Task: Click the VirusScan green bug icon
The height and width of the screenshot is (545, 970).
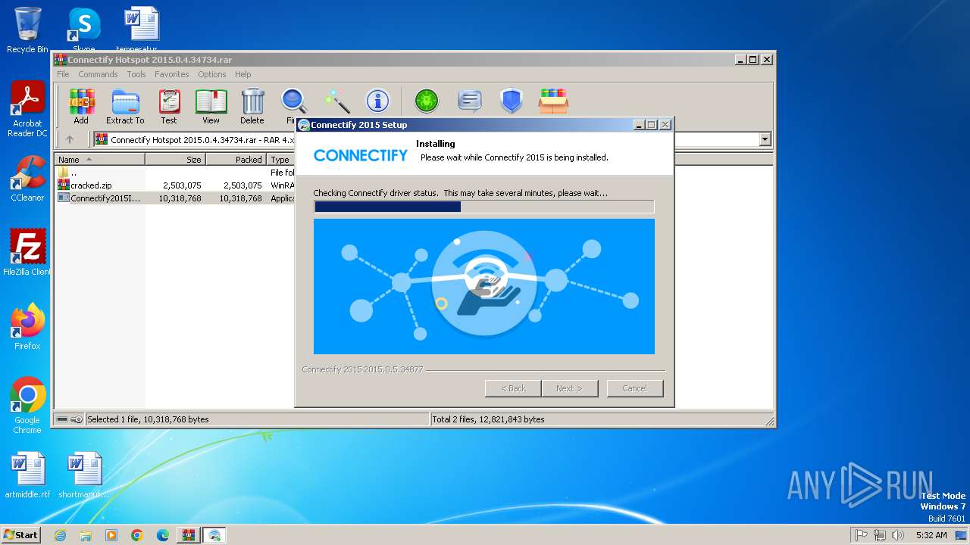Action: pos(427,101)
